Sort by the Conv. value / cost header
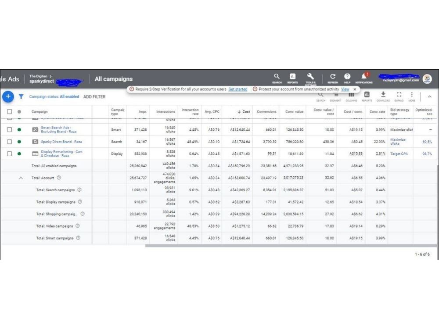Screen dimensions: 439x329 (324, 111)
